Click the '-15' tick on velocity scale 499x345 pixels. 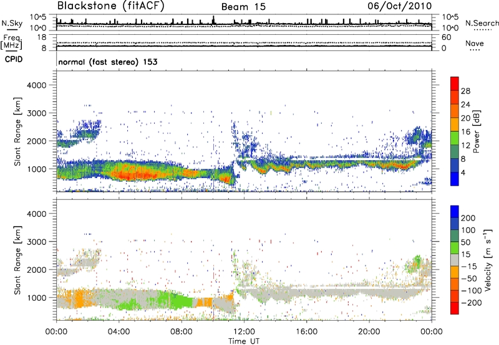[x=468, y=267]
